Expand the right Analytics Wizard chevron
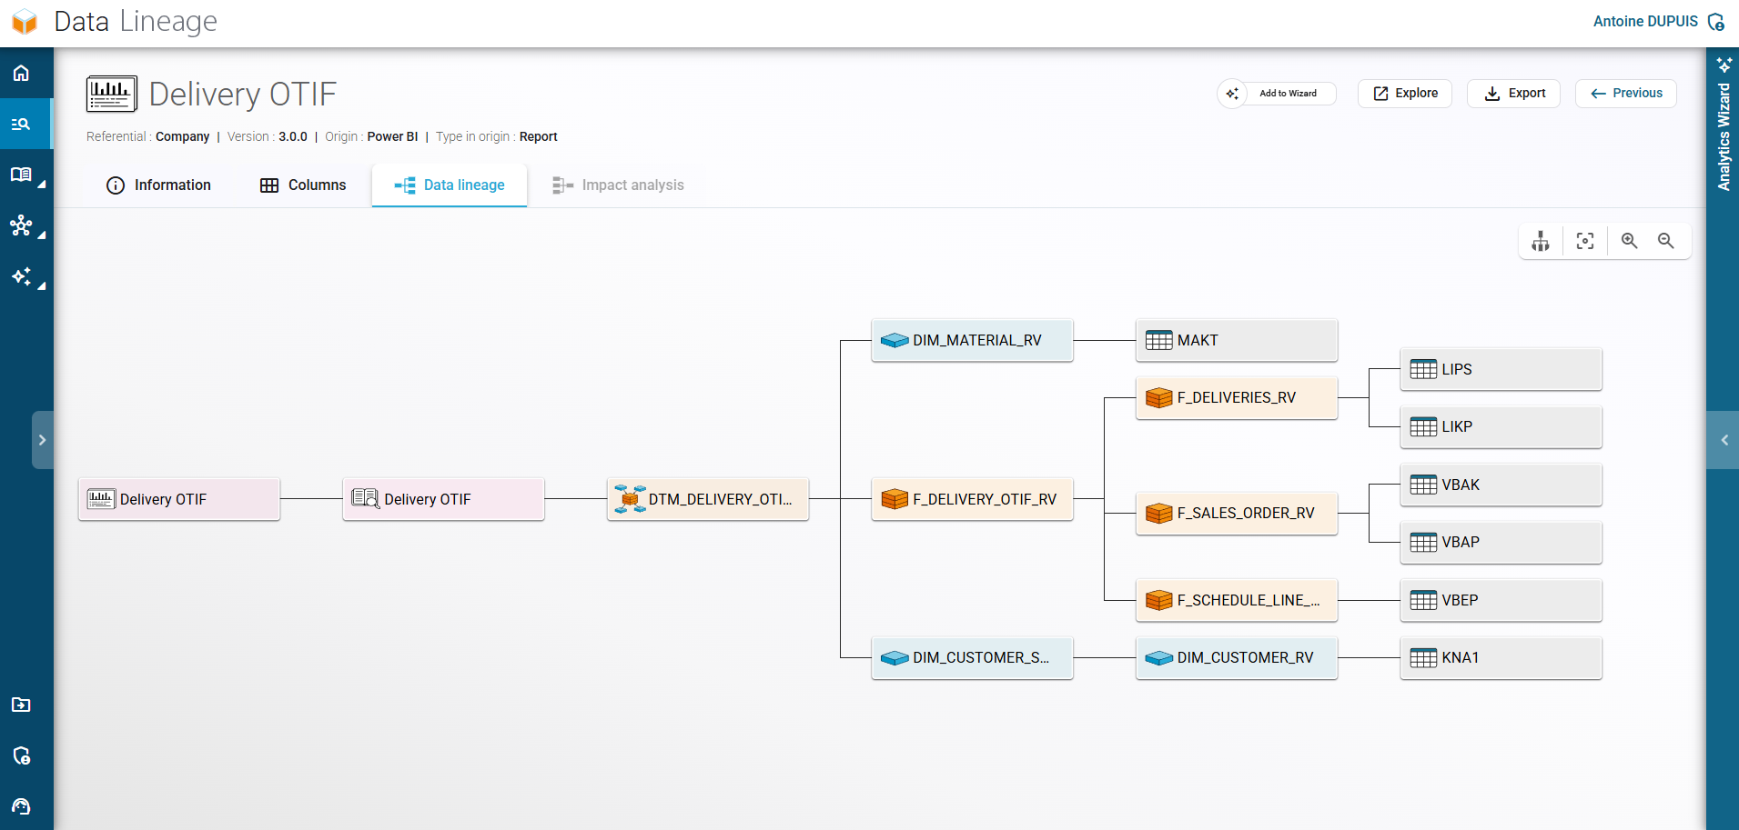 click(x=1724, y=440)
